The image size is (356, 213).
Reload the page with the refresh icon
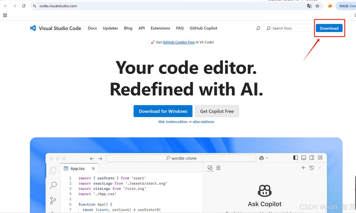(x=23, y=6)
